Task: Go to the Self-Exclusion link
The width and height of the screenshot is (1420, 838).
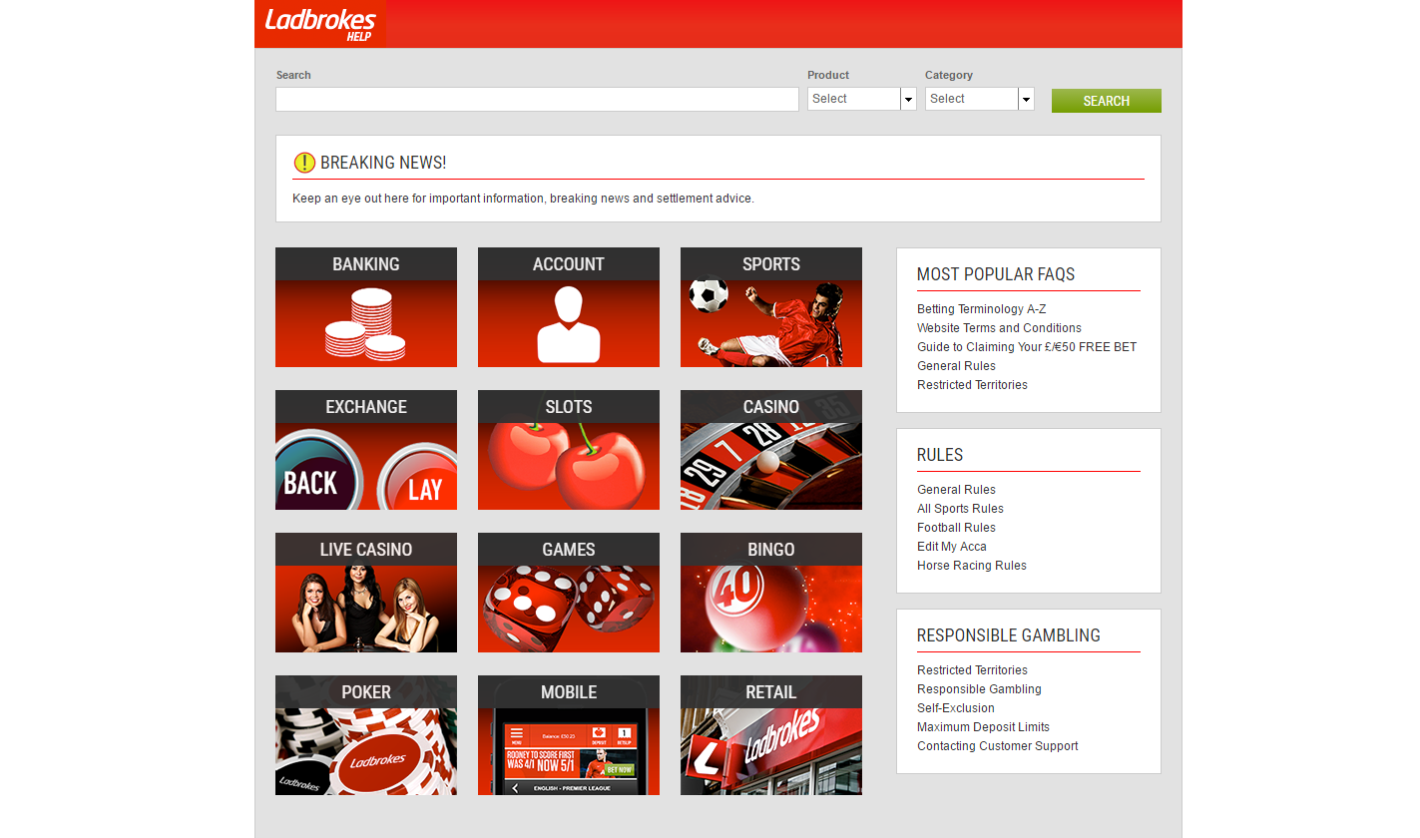Action: pyautogui.click(x=955, y=708)
